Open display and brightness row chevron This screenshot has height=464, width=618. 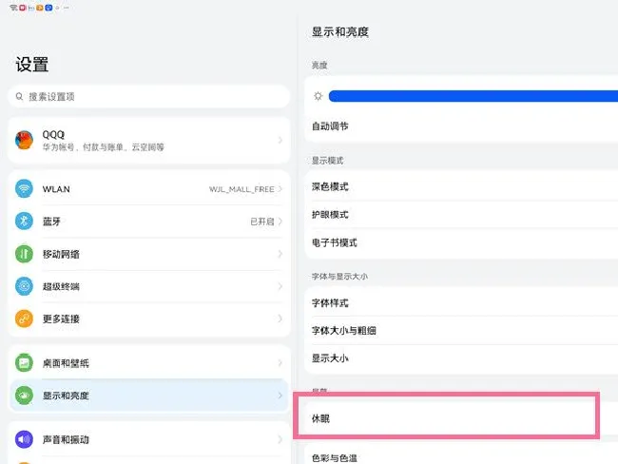(280, 396)
